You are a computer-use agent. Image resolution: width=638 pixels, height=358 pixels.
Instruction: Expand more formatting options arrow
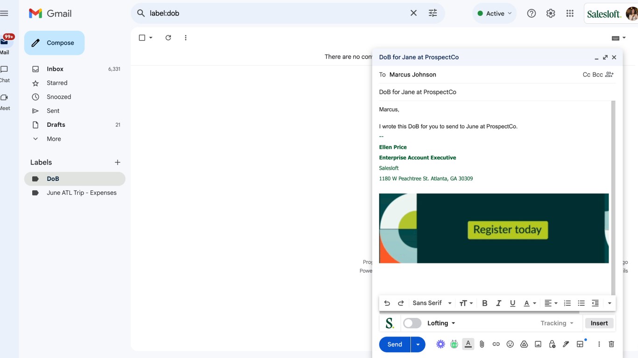tap(610, 303)
